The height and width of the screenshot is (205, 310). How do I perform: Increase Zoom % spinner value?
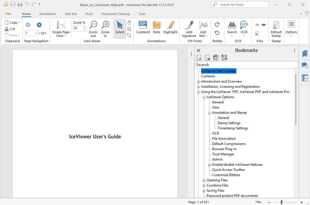click(84, 27)
